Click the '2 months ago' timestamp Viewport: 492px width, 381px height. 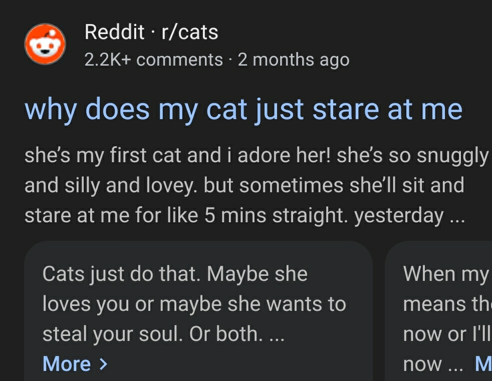293,60
